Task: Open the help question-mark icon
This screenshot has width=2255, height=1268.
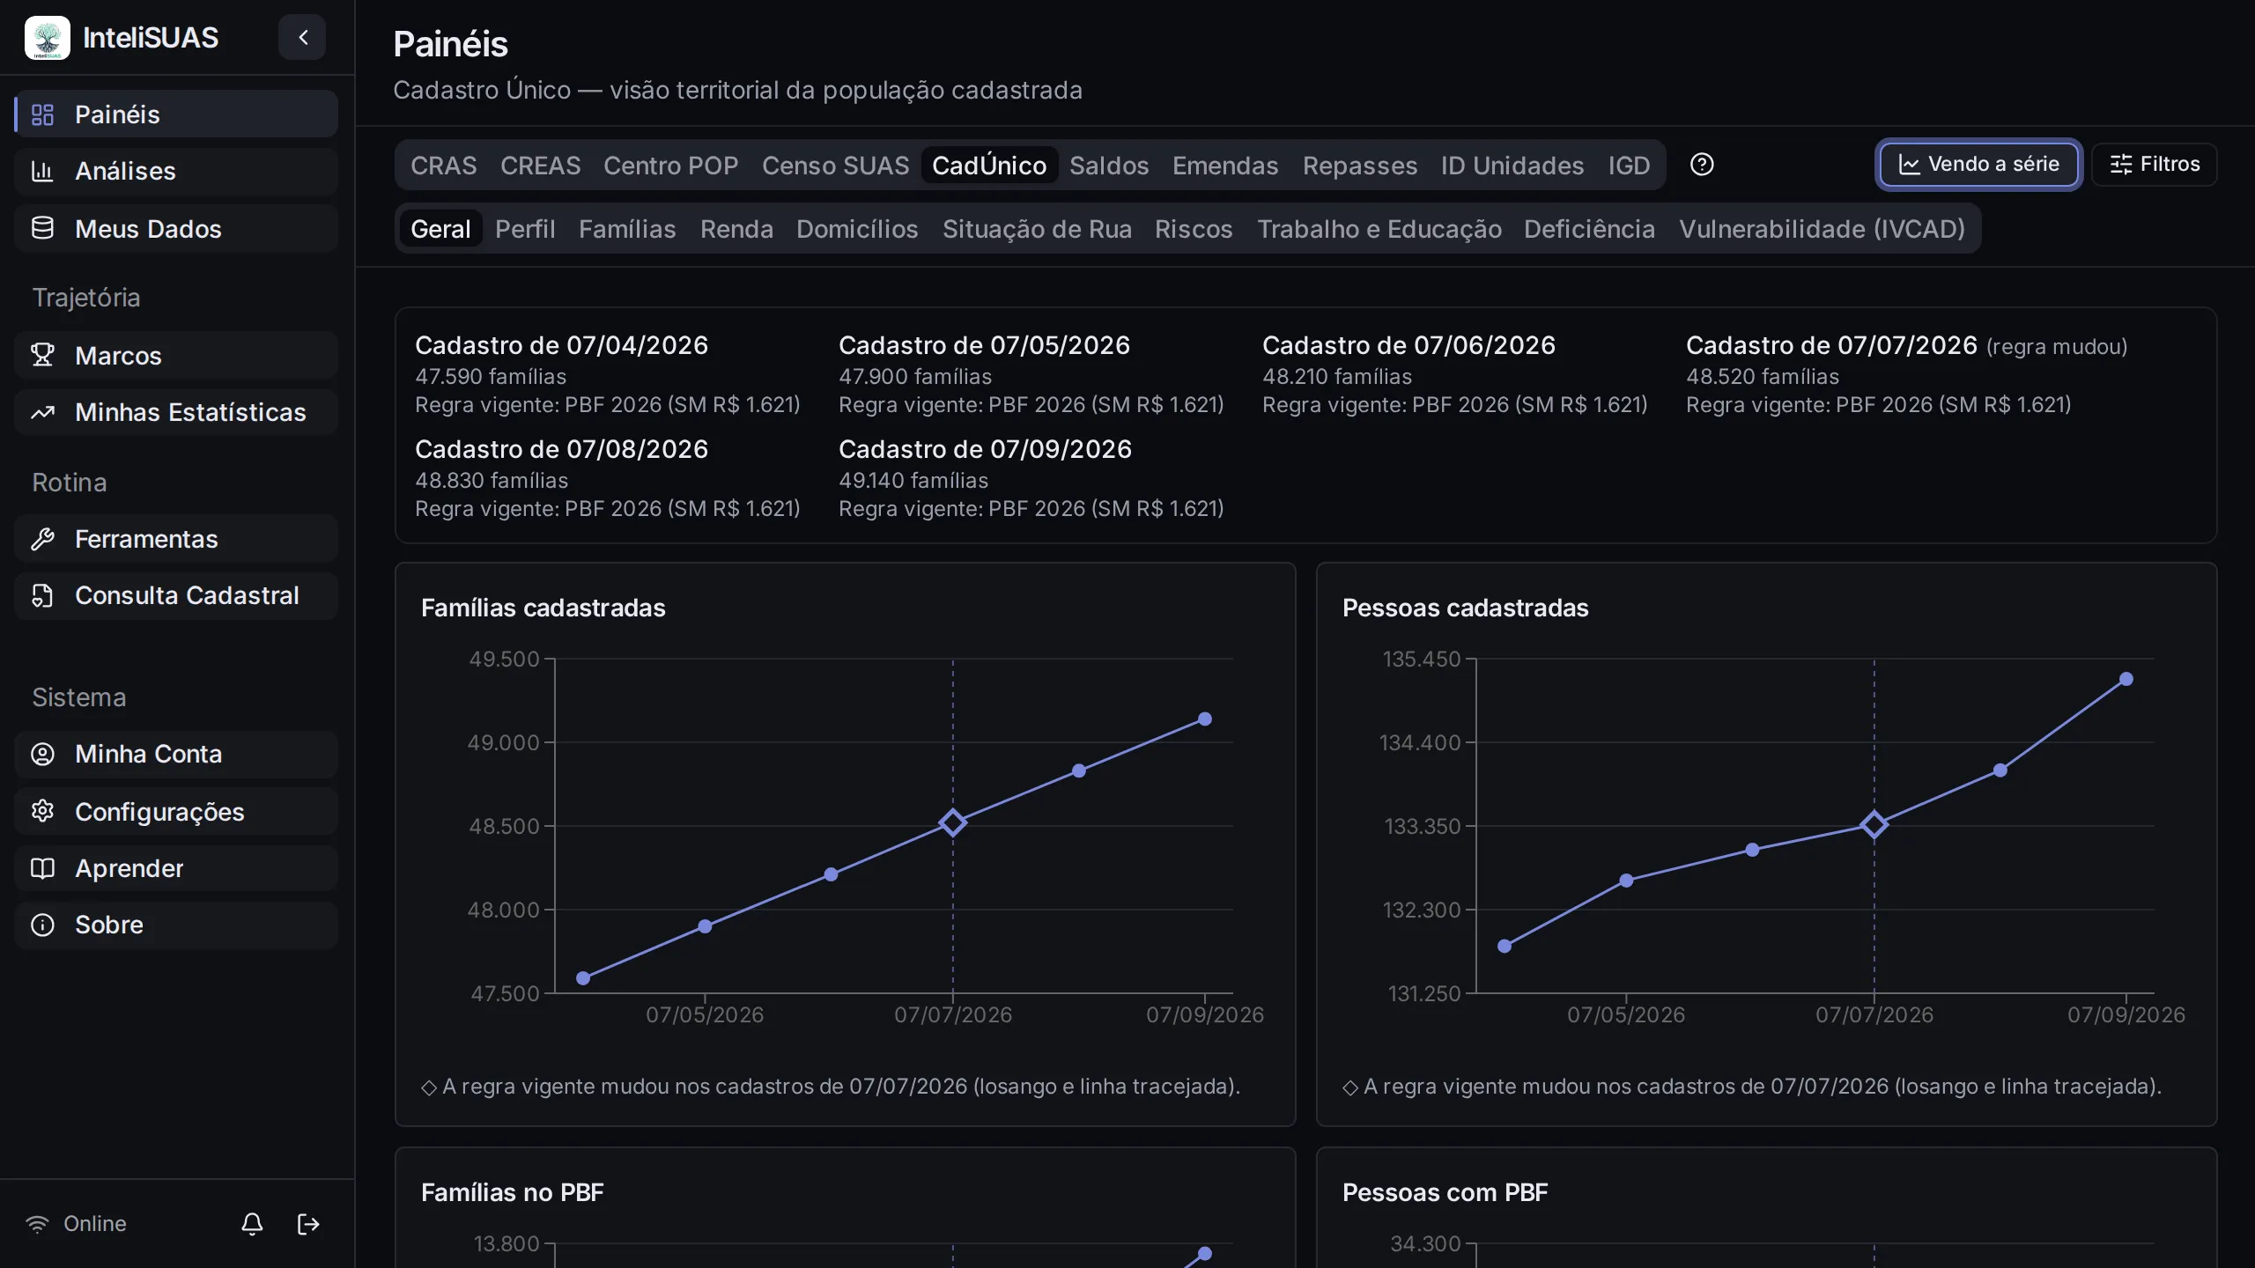Action: [x=1702, y=165]
